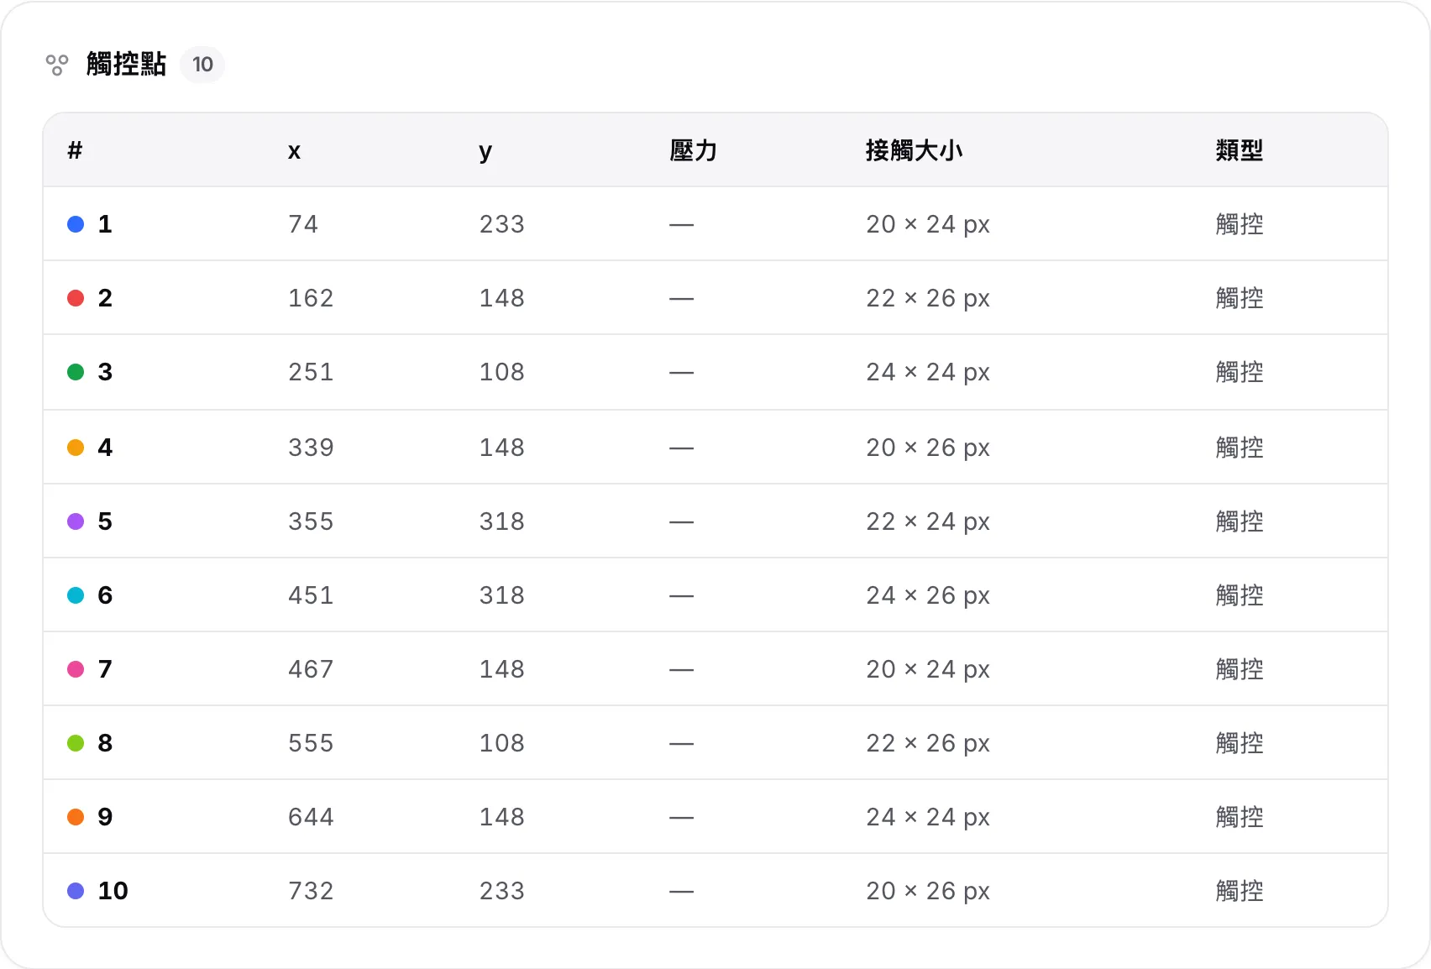Click the green dot for point 3
This screenshot has width=1431, height=969.
pos(76,372)
